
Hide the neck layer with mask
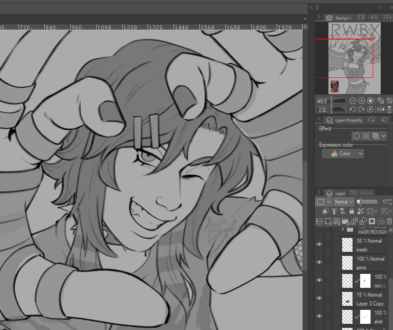click(319, 280)
